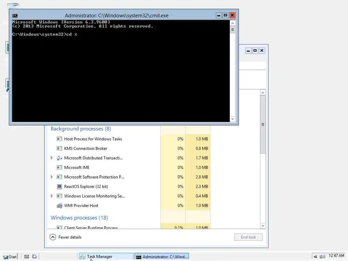The height and width of the screenshot is (261, 348).
Task: Maximize the Task Manager window
Action: point(255,51)
